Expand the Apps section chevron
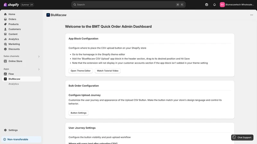Image resolution: width=257 pixels, height=144 pixels. tap(39, 69)
